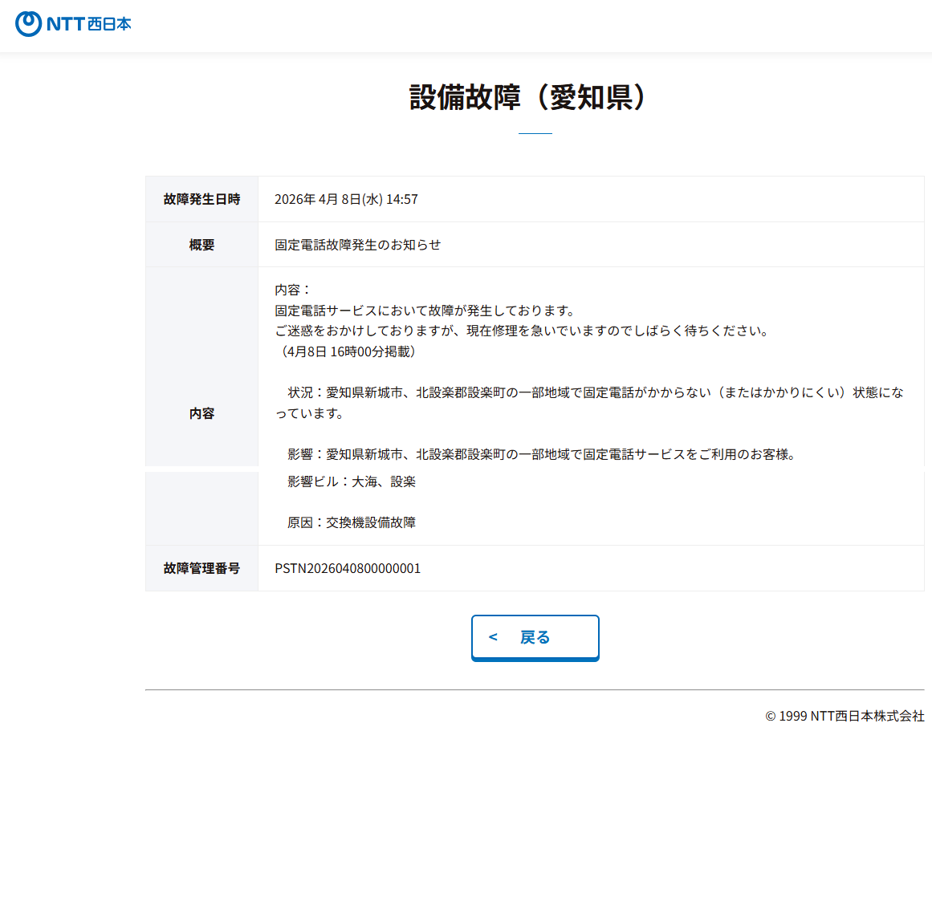Select the 内容 row label
932x910 pixels.
coord(201,413)
